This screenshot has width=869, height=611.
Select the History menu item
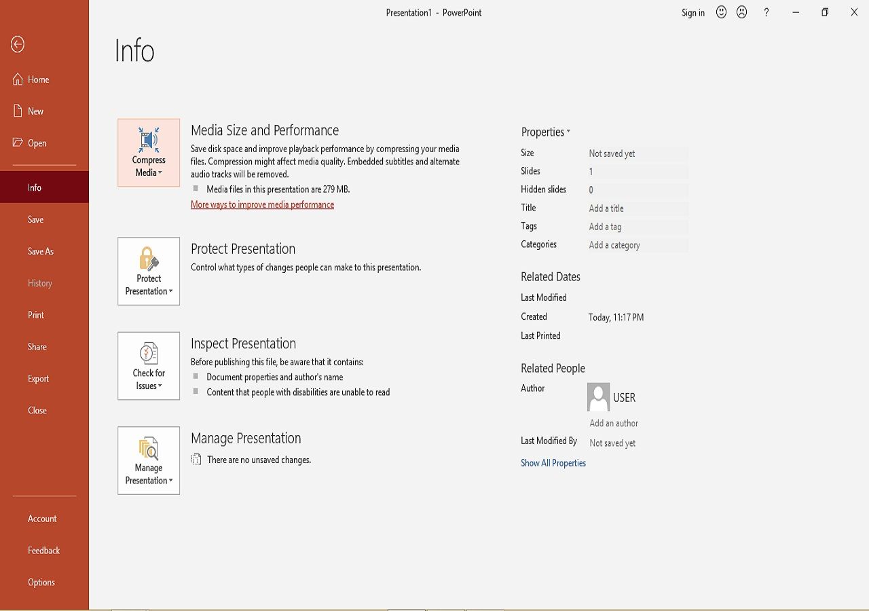pyautogui.click(x=44, y=283)
